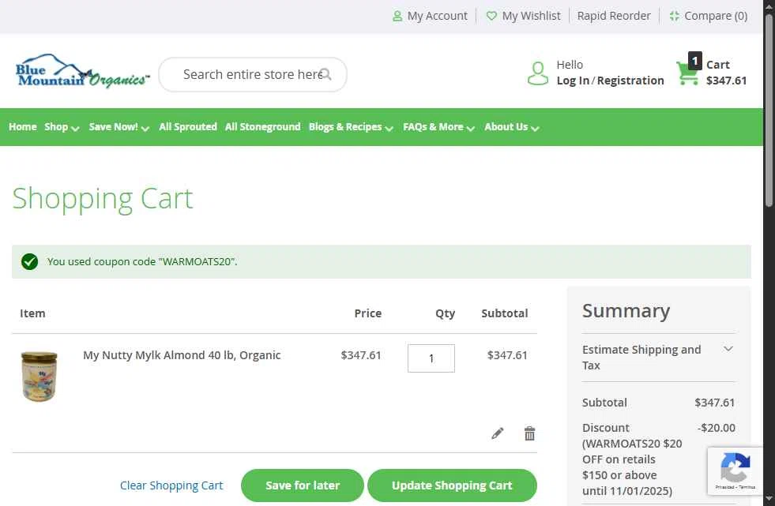This screenshot has height=506, width=775.
Task: Open the All Sprouted menu item
Action: pyautogui.click(x=188, y=127)
